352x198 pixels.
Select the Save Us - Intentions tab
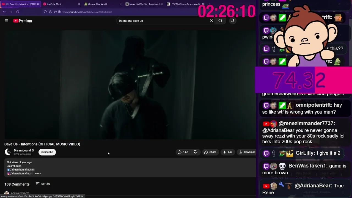pyautogui.click(x=20, y=4)
